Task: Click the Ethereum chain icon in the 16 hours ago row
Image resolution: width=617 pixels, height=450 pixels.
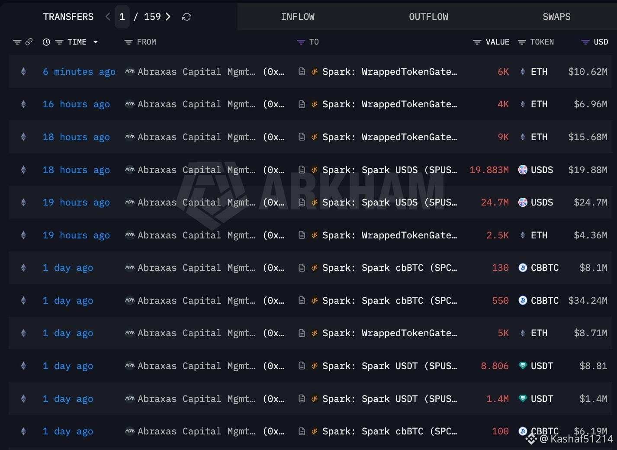Action: pos(23,104)
